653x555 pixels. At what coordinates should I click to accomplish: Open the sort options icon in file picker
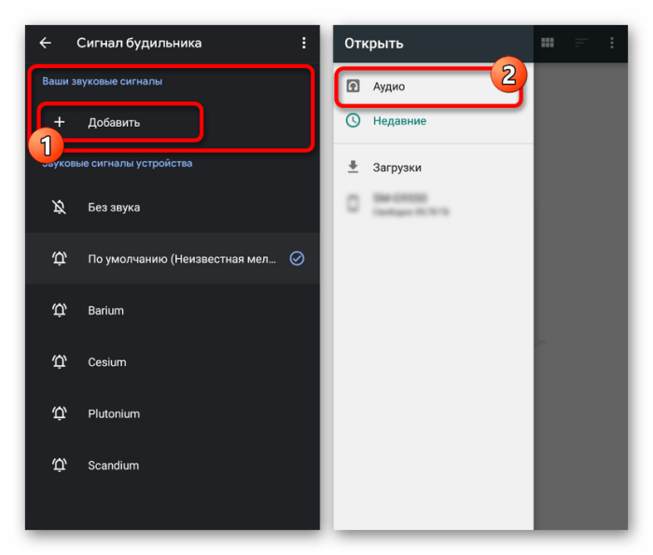[x=581, y=43]
